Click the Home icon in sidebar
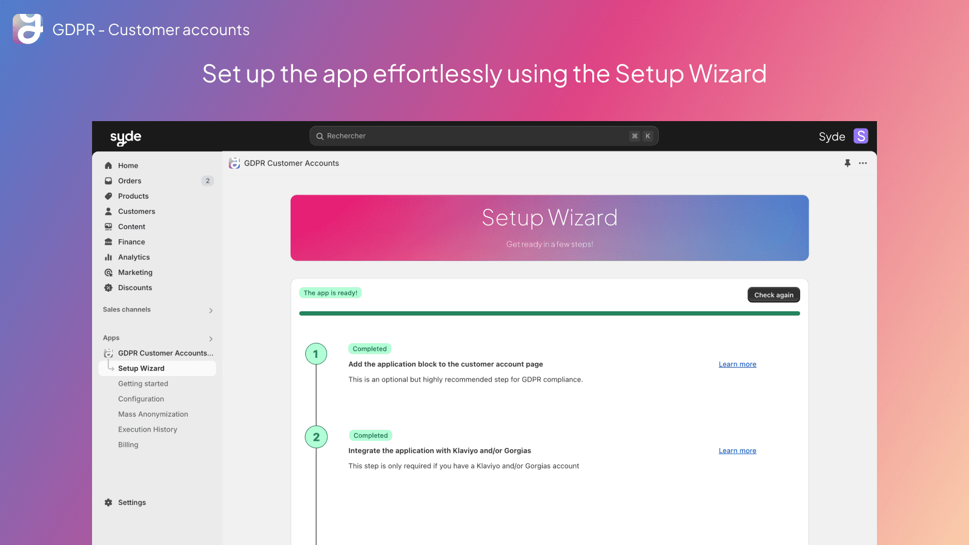 click(x=108, y=165)
